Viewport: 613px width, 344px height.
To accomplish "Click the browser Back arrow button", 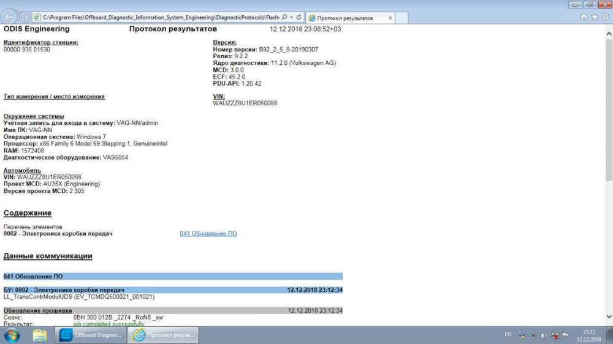I will pos(9,18).
